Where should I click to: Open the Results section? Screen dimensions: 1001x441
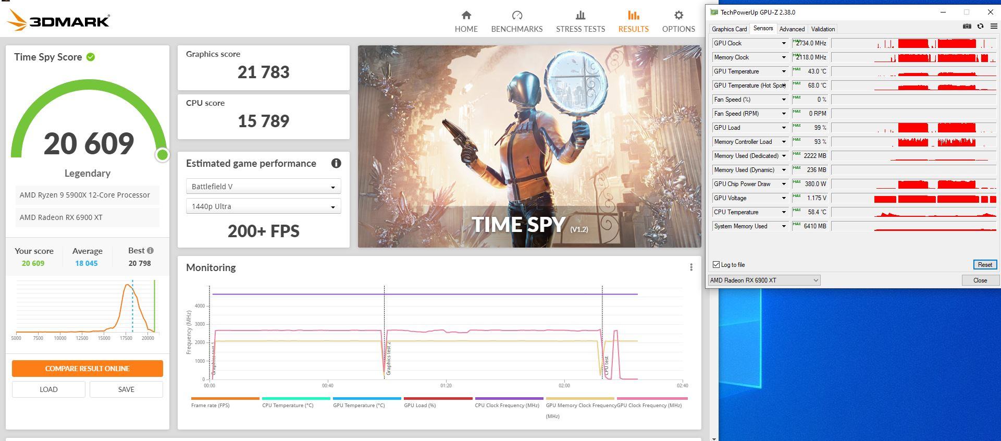pos(633,21)
